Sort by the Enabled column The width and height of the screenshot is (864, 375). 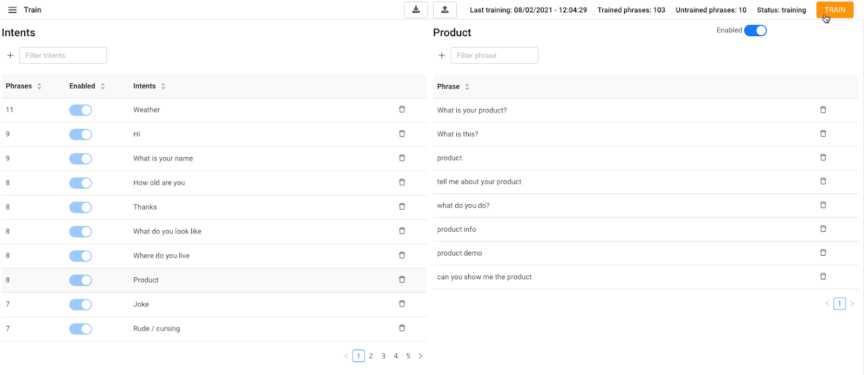103,86
